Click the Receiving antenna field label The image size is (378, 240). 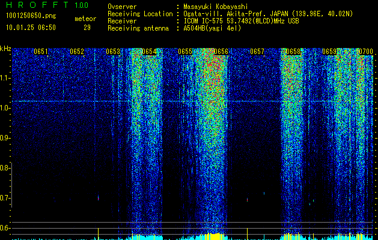(x=138, y=28)
